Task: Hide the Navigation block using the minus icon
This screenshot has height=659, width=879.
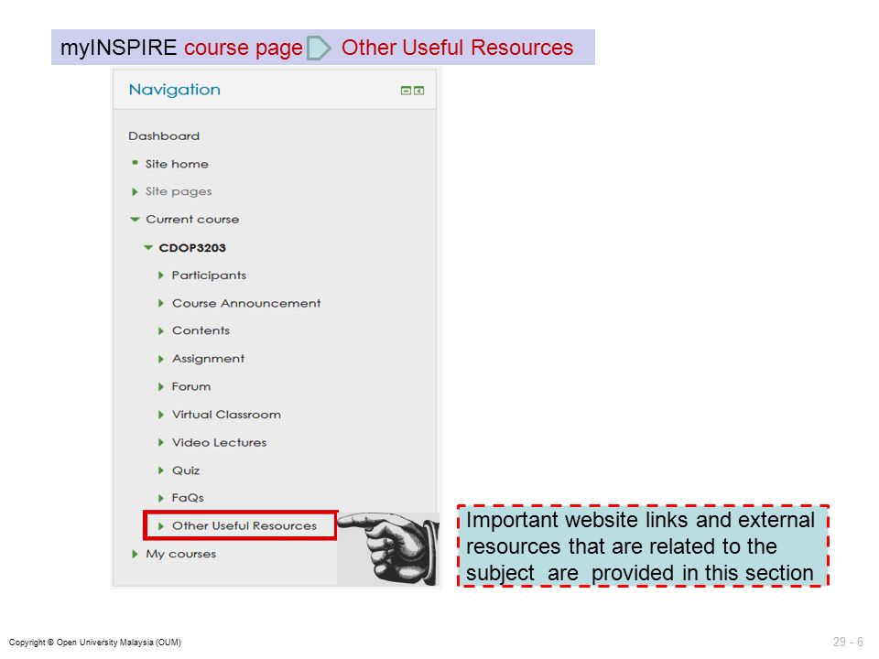Action: (x=406, y=91)
